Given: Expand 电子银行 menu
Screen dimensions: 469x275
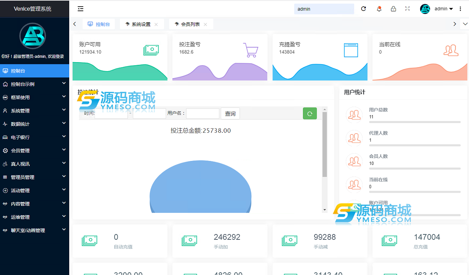Looking at the screenshot, I should coord(34,137).
